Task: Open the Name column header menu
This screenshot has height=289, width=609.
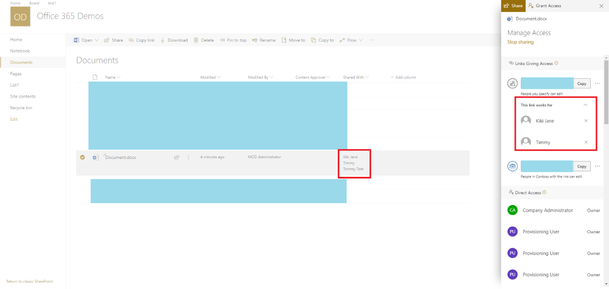Action: tap(113, 77)
